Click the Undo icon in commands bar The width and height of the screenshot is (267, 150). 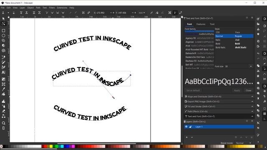click(x=258, y=54)
